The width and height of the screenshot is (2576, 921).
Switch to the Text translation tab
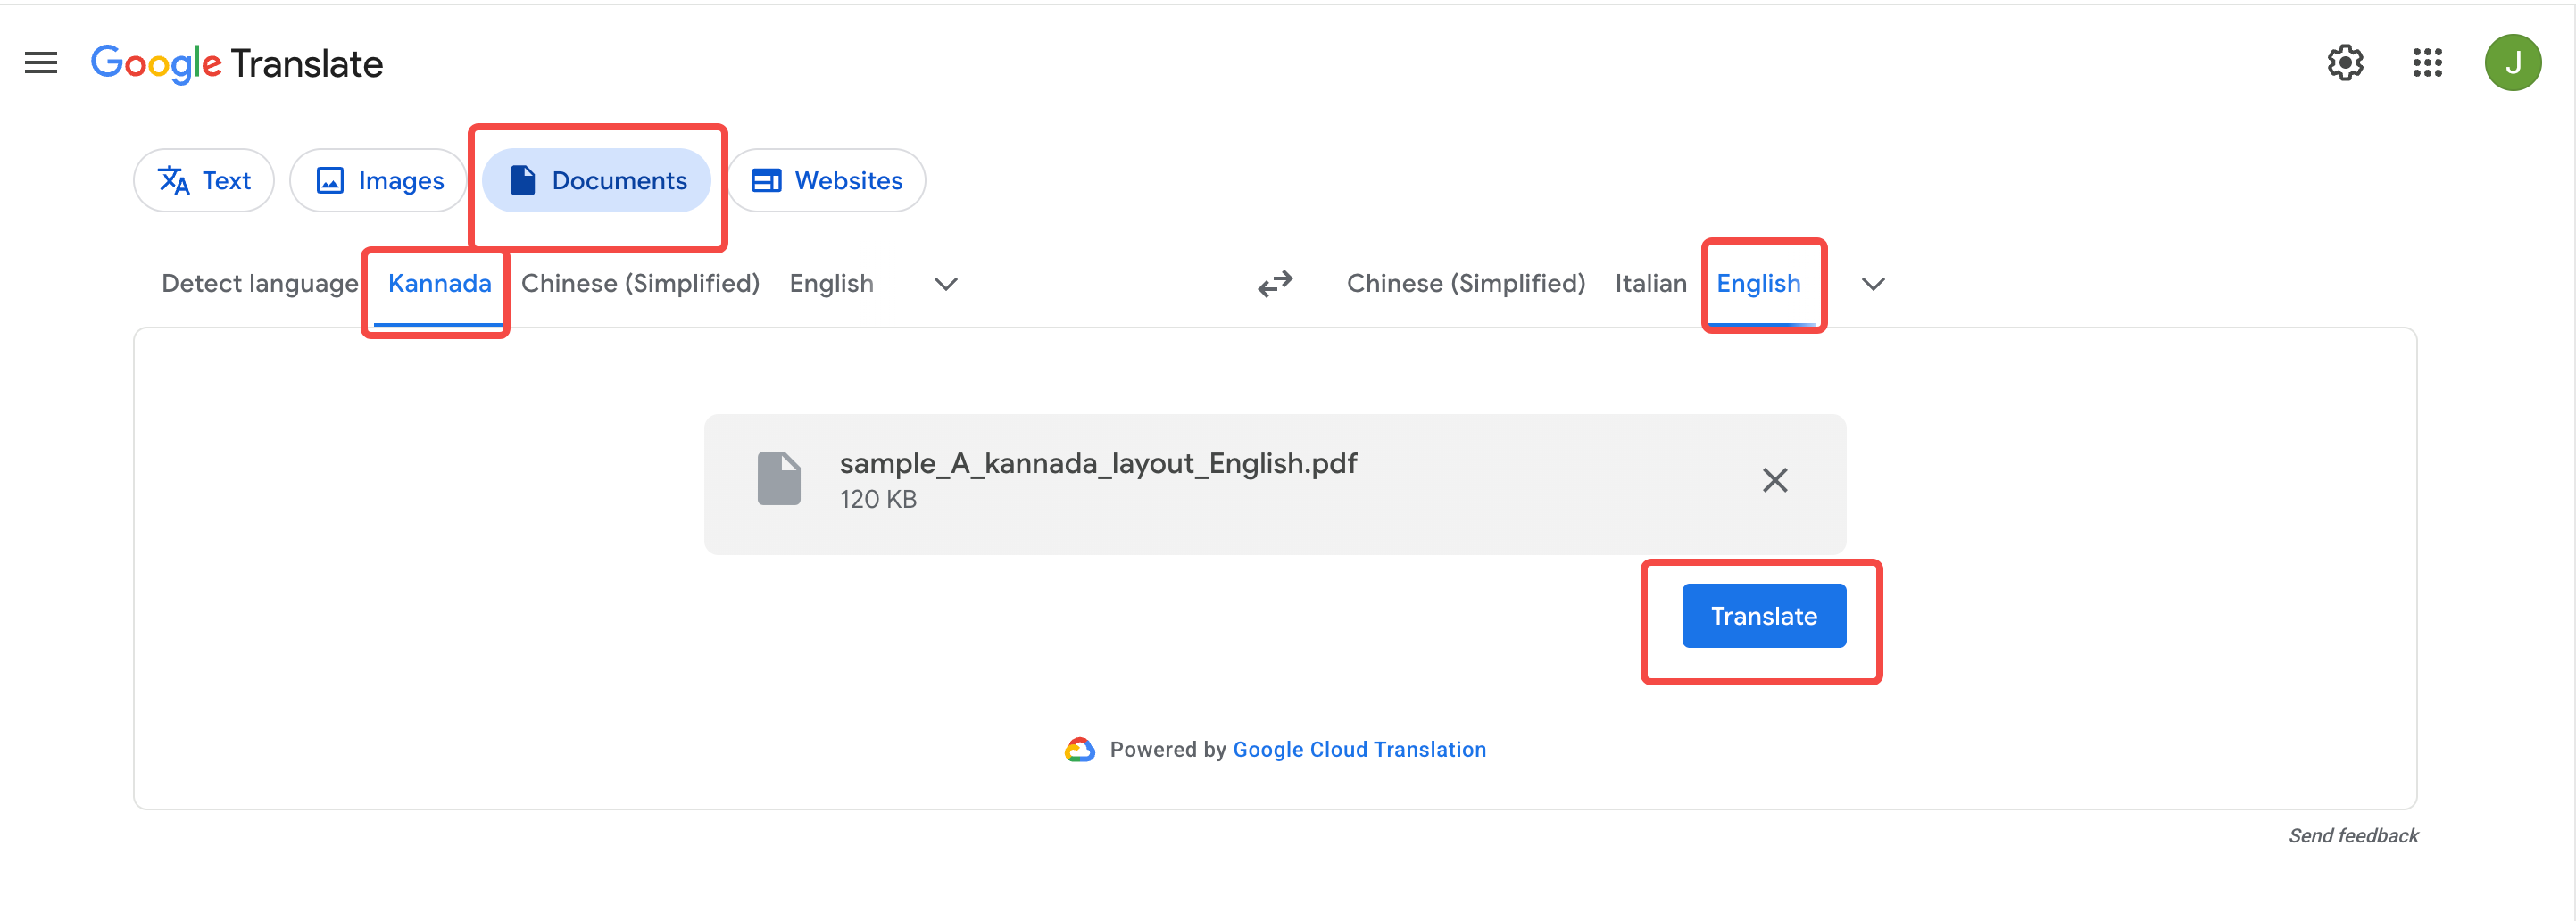[x=204, y=181]
